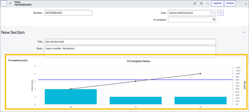Open form personalization sliders icon
Viewport: 249px width, 112px height.
(x=201, y=3)
